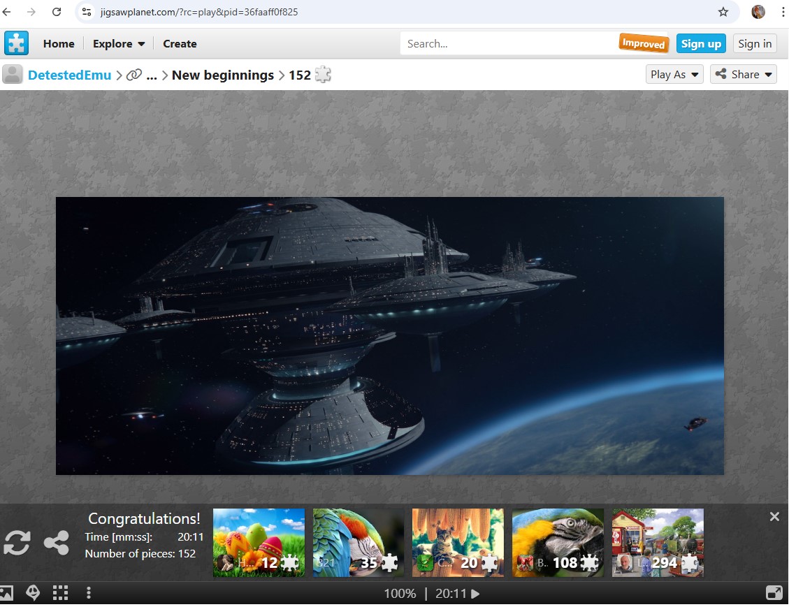
Task: Open the Share dropdown
Action: pos(743,75)
